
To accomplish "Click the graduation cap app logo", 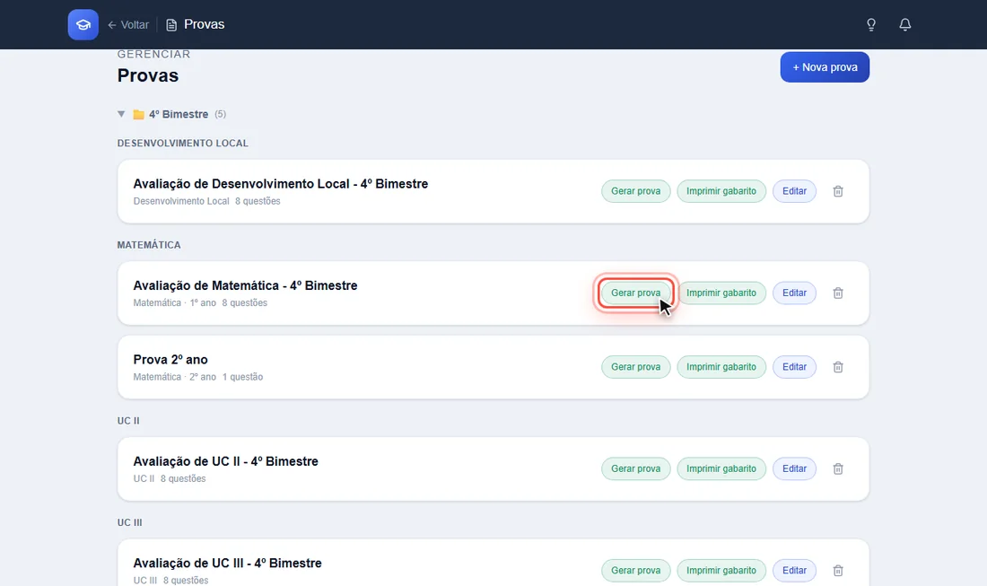I will click(83, 24).
